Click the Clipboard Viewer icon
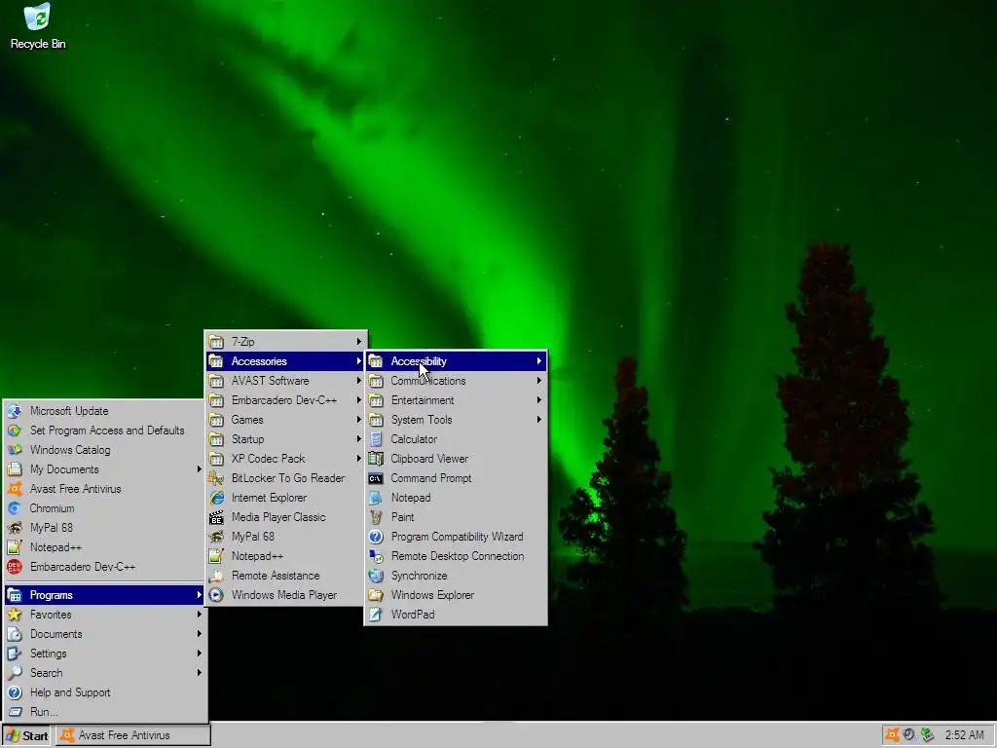 [376, 459]
